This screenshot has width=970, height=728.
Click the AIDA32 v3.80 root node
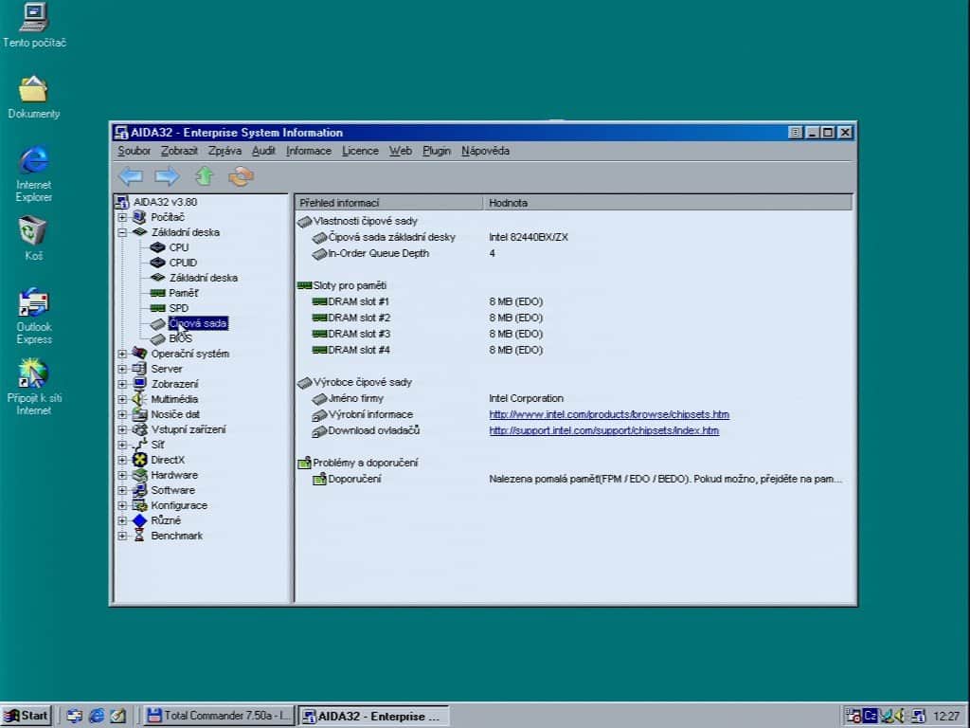coord(165,202)
